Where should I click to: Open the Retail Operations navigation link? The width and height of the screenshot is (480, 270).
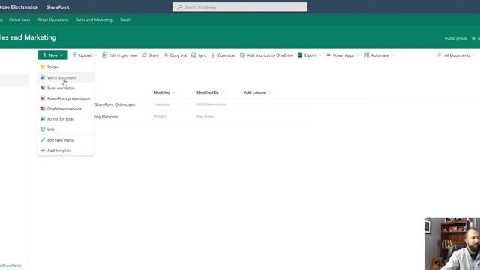click(53, 19)
